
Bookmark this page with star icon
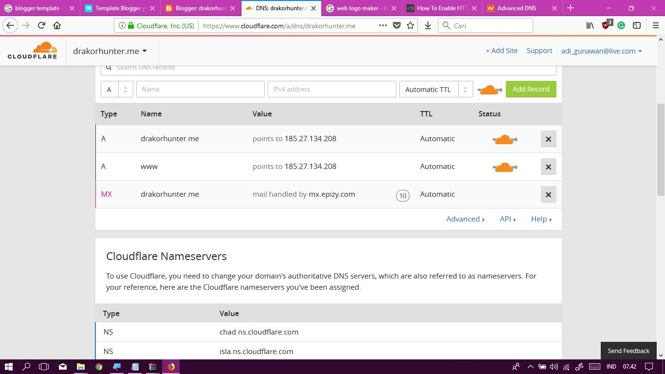pyautogui.click(x=410, y=25)
